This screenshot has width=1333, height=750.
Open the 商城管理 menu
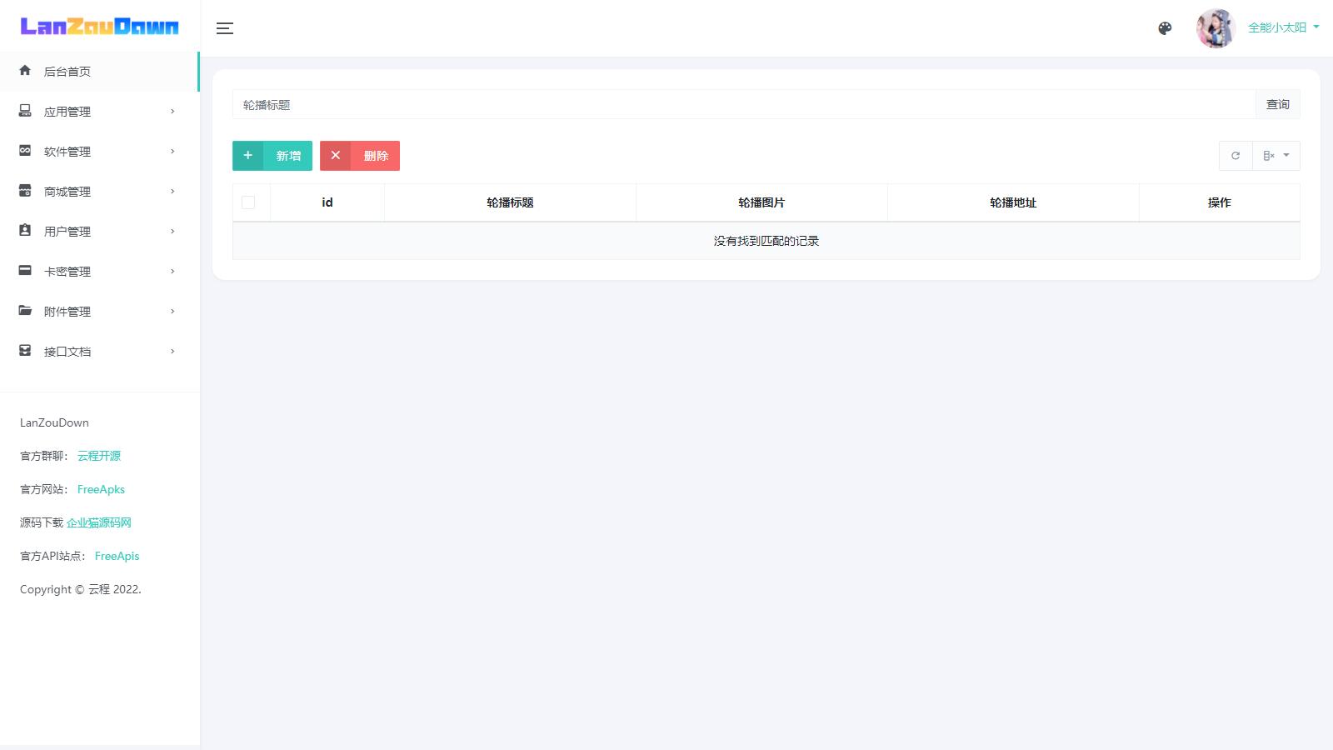point(99,192)
